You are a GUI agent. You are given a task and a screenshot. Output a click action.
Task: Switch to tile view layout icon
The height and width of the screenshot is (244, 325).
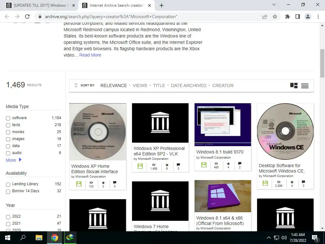pyautogui.click(x=294, y=85)
